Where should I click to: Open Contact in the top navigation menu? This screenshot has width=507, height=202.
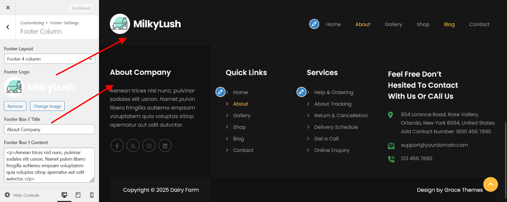[x=479, y=24]
